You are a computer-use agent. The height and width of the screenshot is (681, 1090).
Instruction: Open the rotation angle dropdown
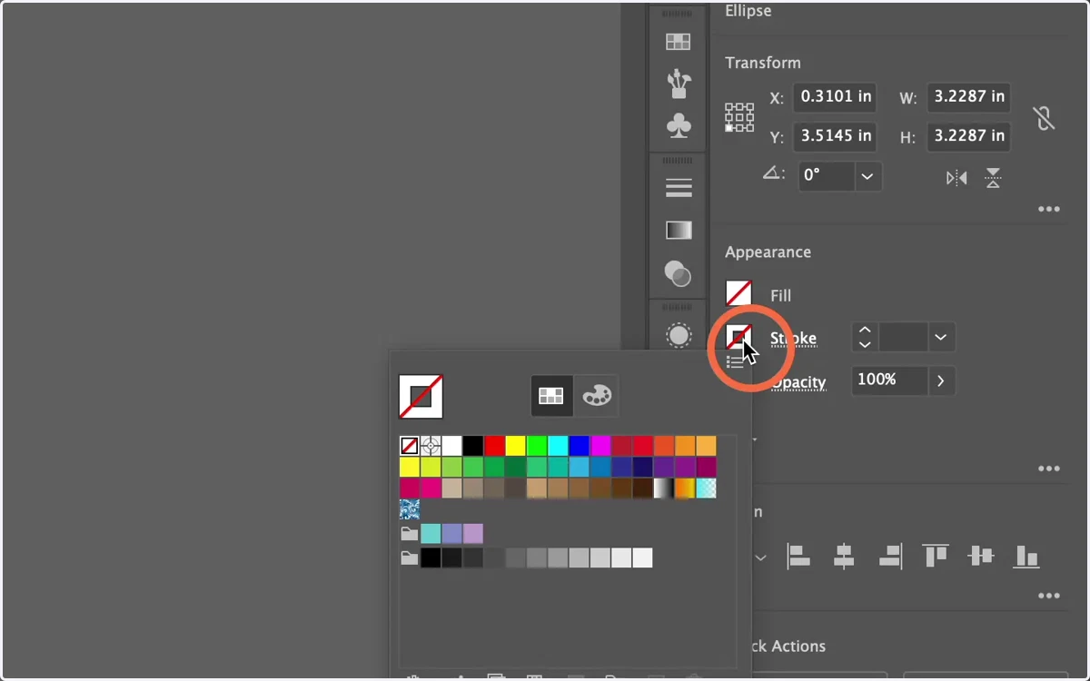pos(867,176)
